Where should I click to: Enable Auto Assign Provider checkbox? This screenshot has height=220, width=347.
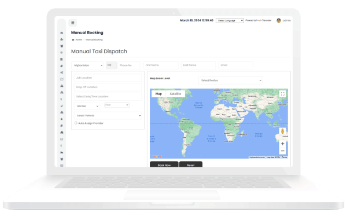click(76, 123)
